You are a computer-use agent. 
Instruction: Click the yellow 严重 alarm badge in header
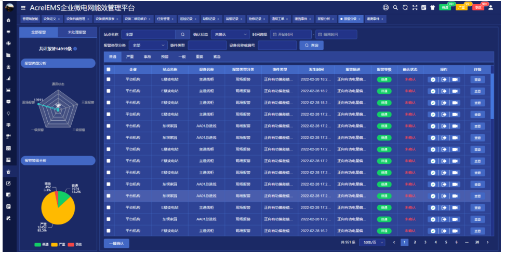pyautogui.click(x=461, y=7)
